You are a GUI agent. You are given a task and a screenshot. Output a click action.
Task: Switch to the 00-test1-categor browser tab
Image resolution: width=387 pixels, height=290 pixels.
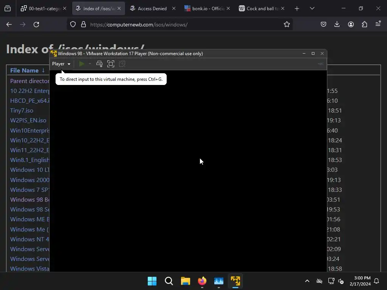click(x=44, y=8)
